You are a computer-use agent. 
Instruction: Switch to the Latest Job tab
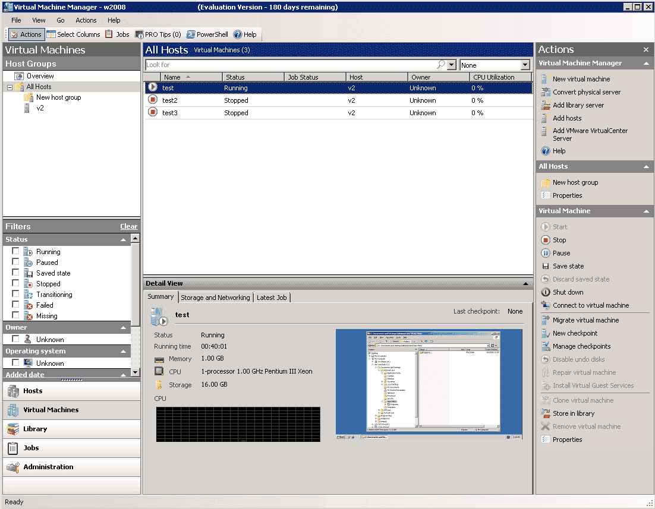coord(272,298)
